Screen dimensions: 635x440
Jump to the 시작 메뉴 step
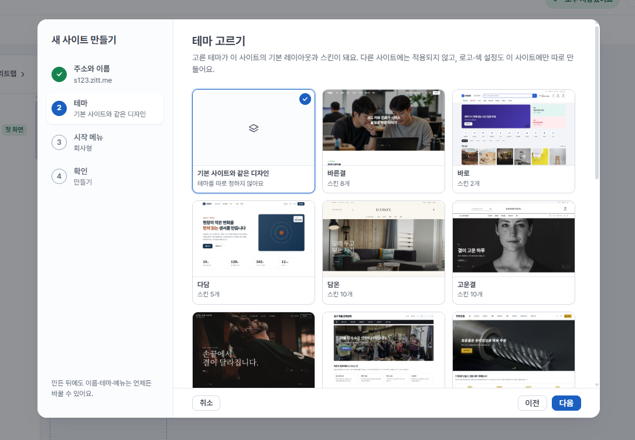(105, 142)
